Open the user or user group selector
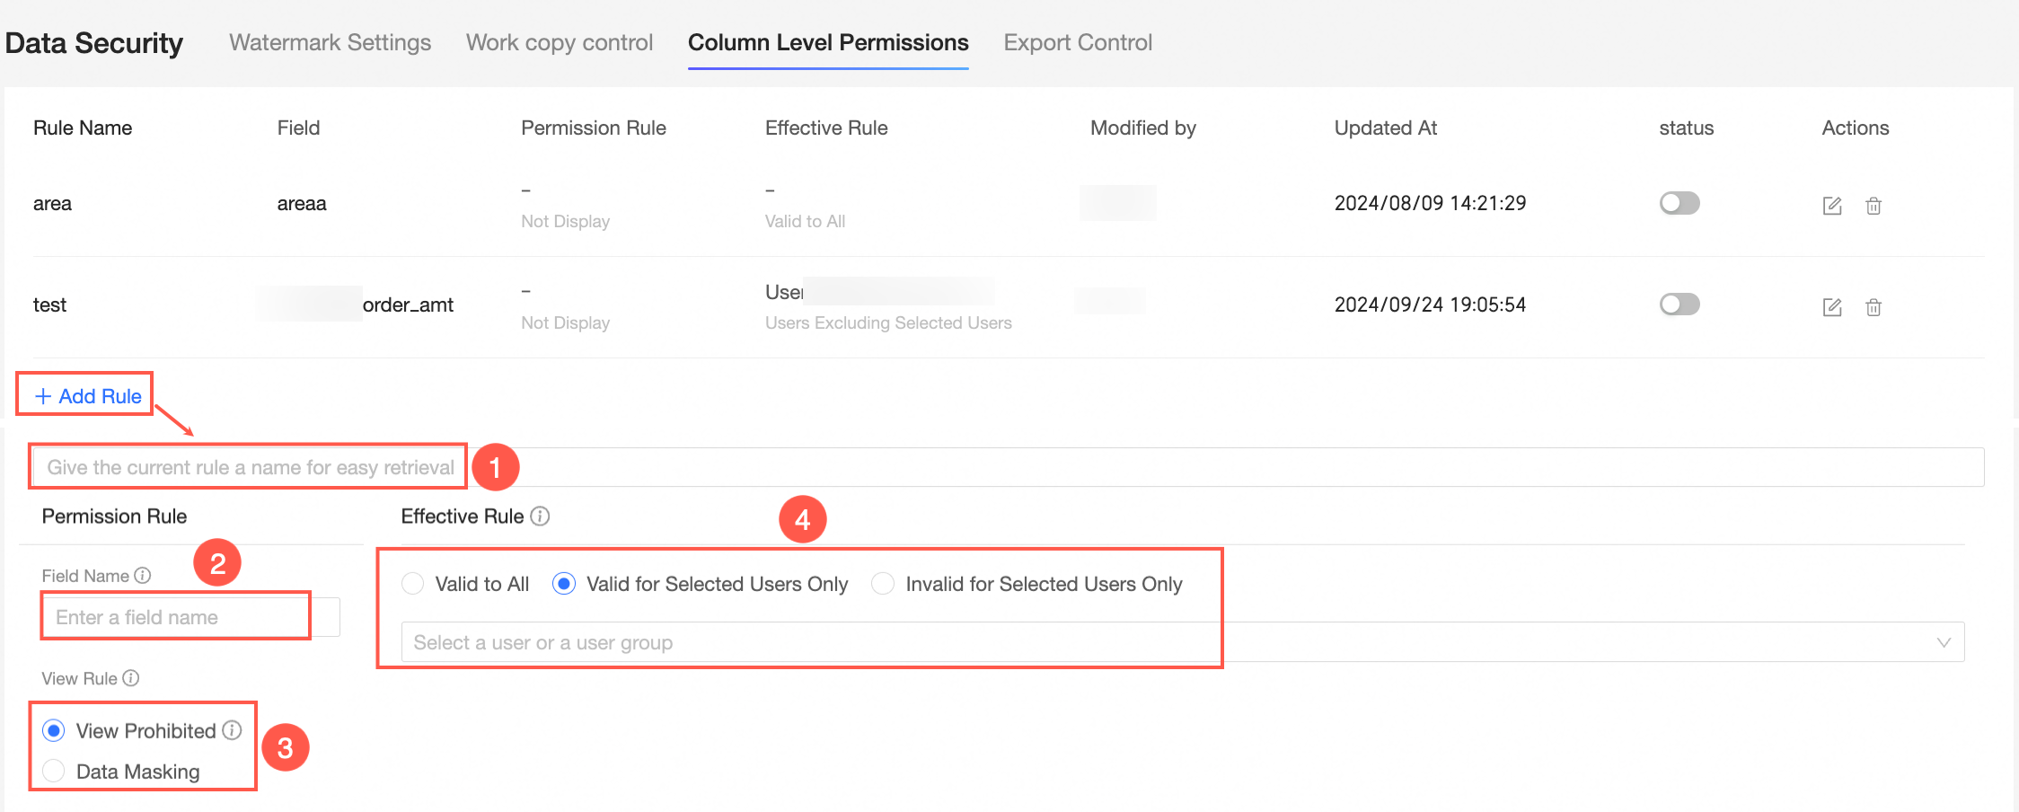The width and height of the screenshot is (2019, 812). click(808, 641)
